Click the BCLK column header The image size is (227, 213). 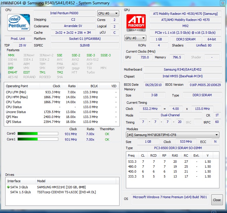(x=89, y=86)
